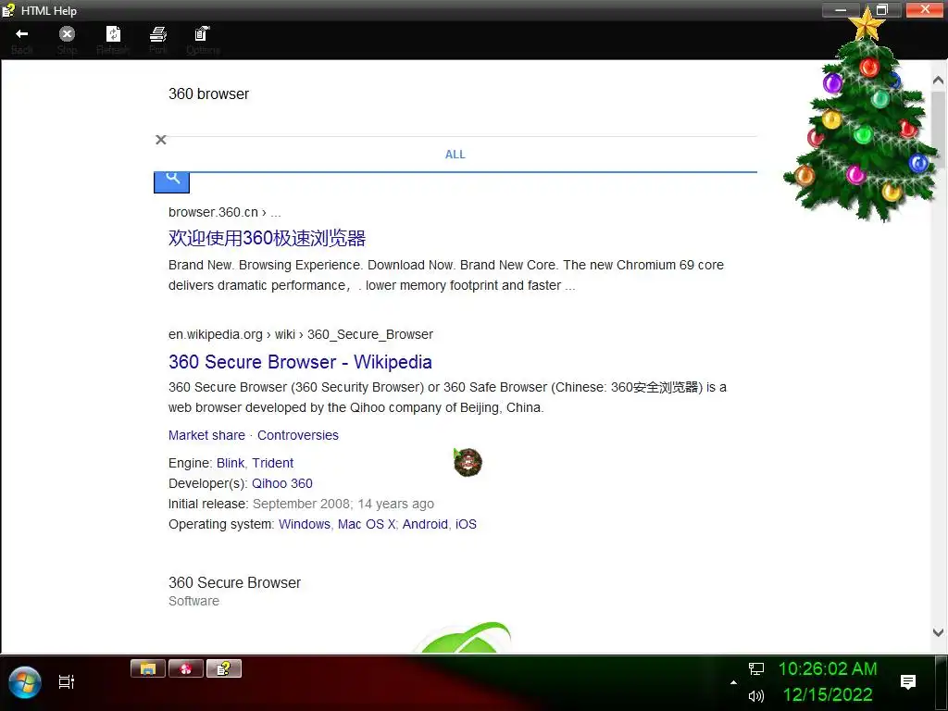The width and height of the screenshot is (948, 711).
Task: Switch to HTML Help taskbar button
Action: 224,668
